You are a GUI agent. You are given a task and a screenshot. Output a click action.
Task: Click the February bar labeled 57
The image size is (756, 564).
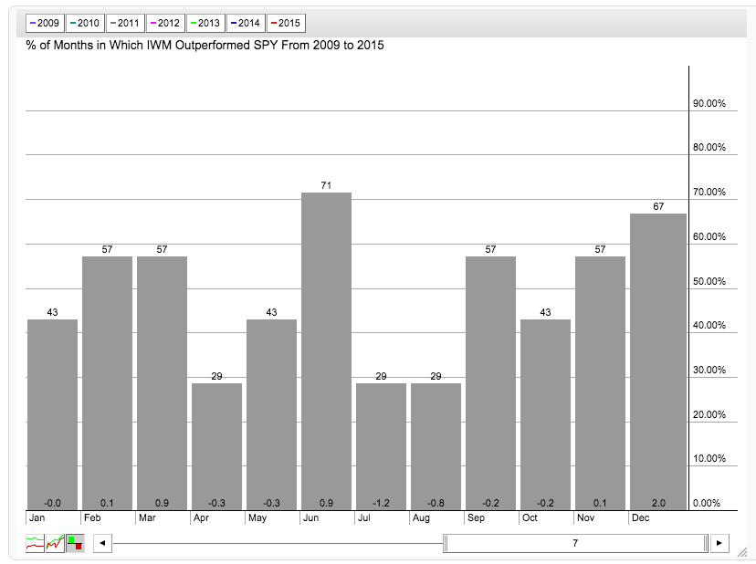[x=107, y=383]
